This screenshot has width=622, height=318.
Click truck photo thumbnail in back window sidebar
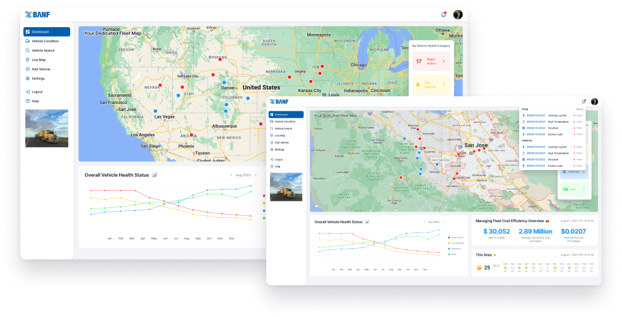[x=47, y=128]
